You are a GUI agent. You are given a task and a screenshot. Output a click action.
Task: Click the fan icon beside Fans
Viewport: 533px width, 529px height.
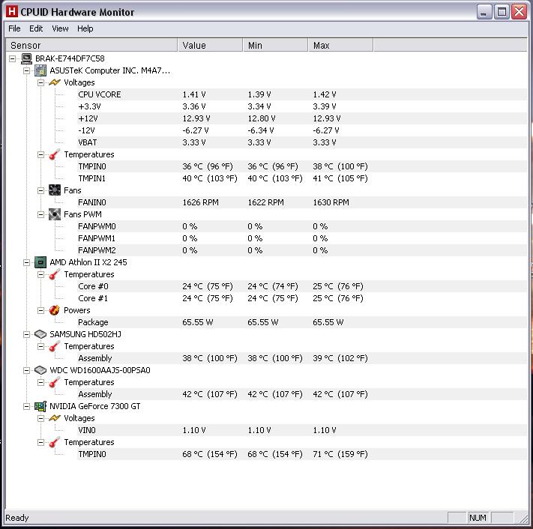(55, 190)
